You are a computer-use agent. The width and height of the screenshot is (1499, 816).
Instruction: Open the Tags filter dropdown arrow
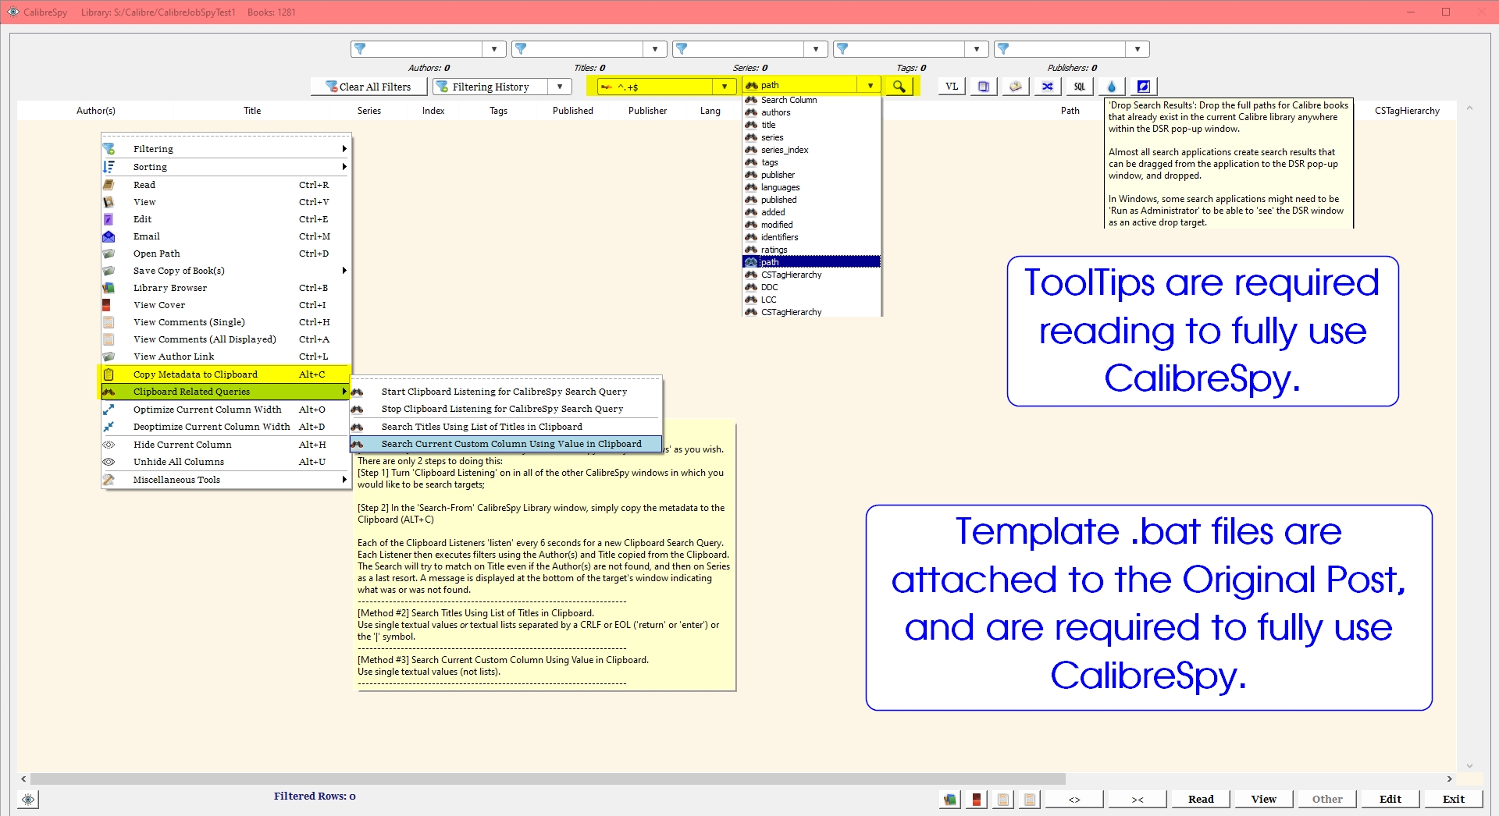[x=977, y=49]
